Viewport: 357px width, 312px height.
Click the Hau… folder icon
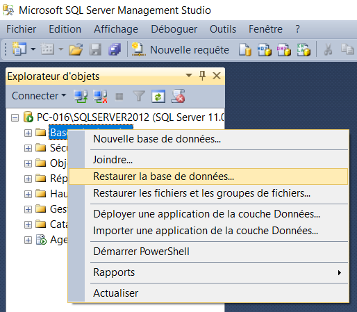(41, 193)
